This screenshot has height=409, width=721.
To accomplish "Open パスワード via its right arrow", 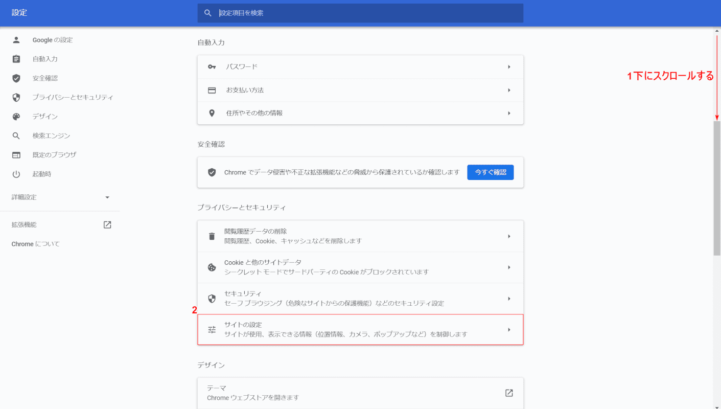I will (x=509, y=67).
